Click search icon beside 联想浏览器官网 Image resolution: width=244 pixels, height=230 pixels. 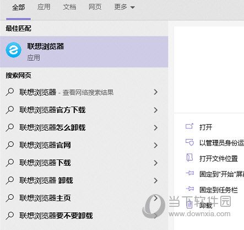(10, 145)
